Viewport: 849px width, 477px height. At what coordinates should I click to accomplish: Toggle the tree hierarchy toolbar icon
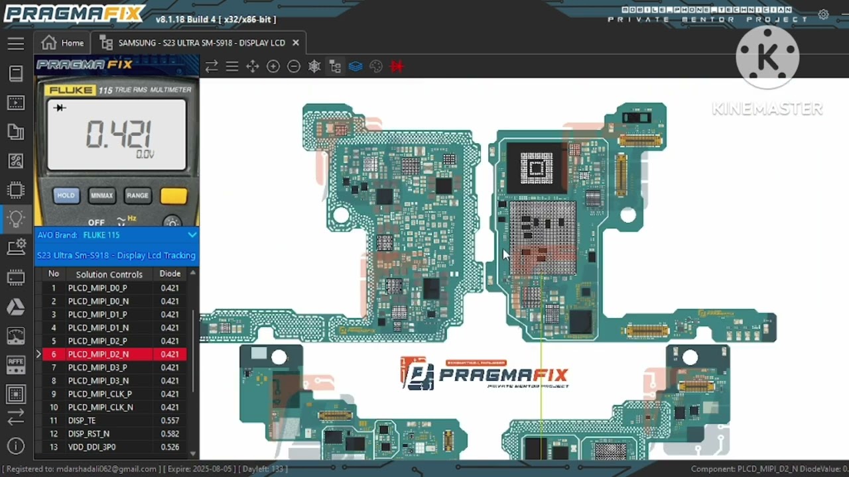335,66
